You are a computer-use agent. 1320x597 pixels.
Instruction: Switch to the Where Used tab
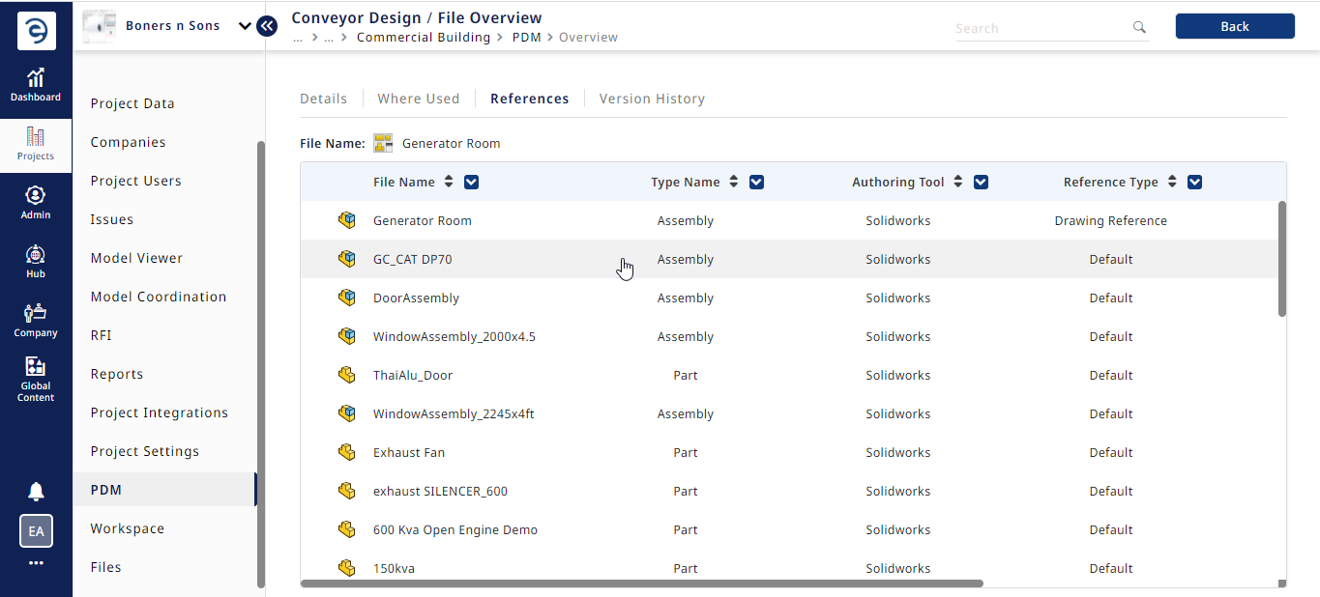419,99
